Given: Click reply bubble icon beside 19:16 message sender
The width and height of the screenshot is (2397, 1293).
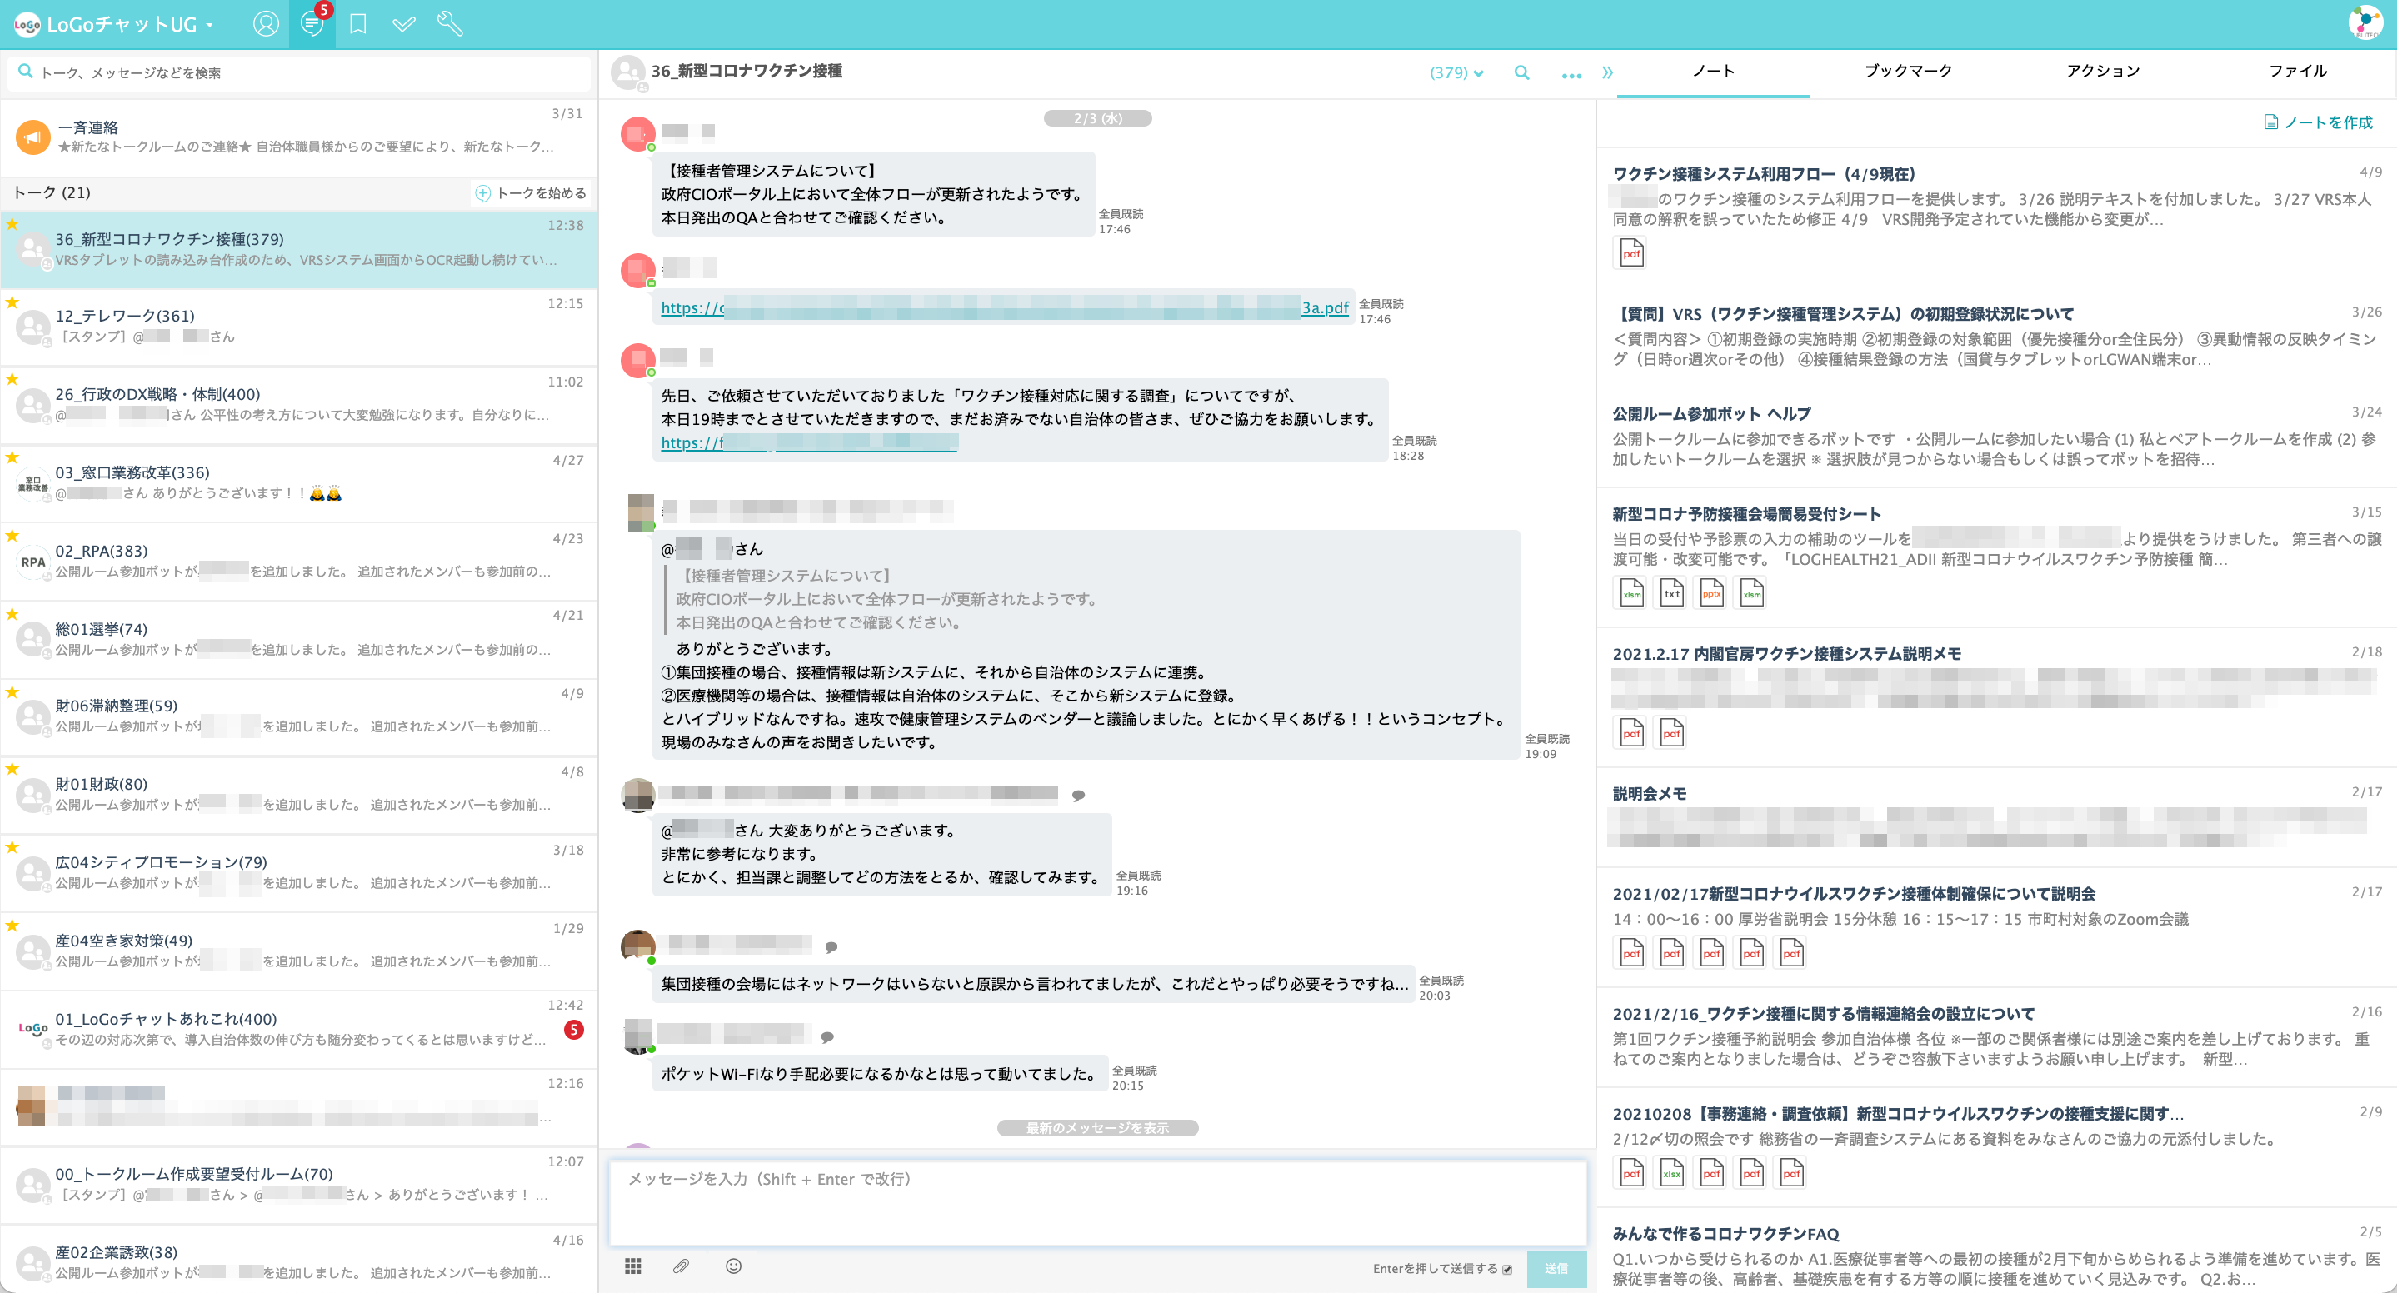Looking at the screenshot, I should 1077,796.
